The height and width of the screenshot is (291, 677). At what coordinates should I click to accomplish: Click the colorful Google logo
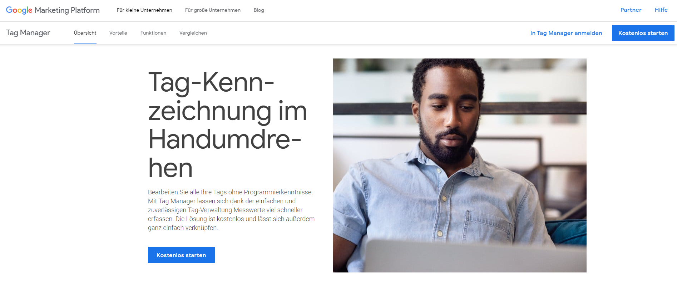[x=19, y=10]
